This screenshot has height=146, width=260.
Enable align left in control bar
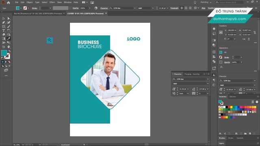pos(182,8)
